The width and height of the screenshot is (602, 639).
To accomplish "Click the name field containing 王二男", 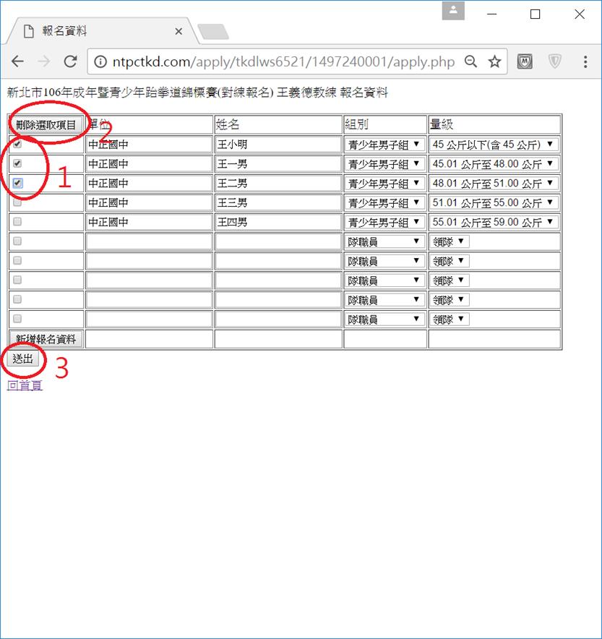I will tap(278, 184).
